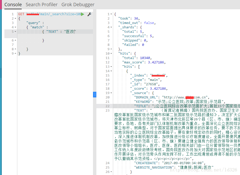Collapse line 2 fold arrow in request editor
The image size is (240, 175).
point(16,19)
